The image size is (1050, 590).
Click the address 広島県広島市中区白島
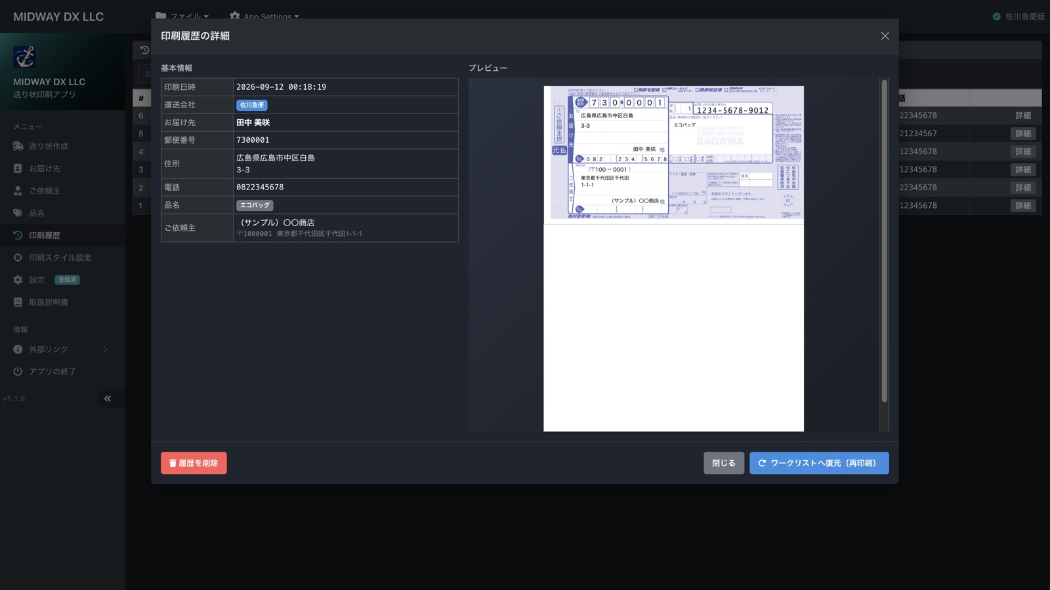pos(276,158)
